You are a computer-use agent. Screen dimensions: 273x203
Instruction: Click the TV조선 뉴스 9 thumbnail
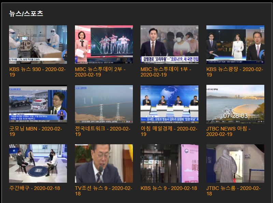click(104, 163)
